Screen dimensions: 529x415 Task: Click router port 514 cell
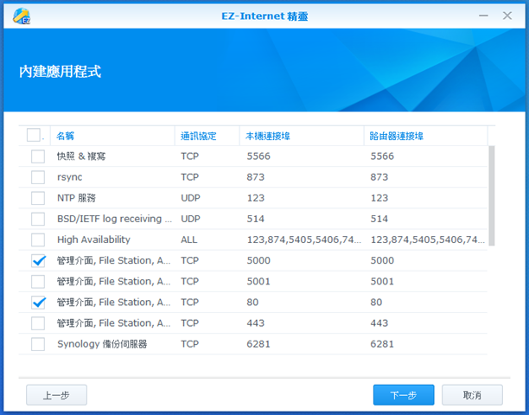(x=379, y=219)
